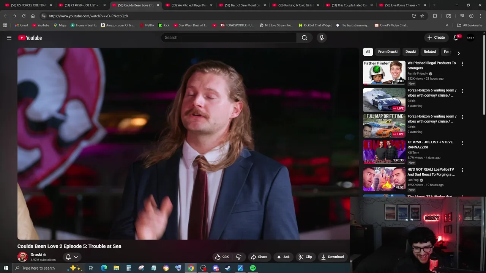This screenshot has height=273, width=486.
Task: Click the Ask button
Action: (283, 257)
